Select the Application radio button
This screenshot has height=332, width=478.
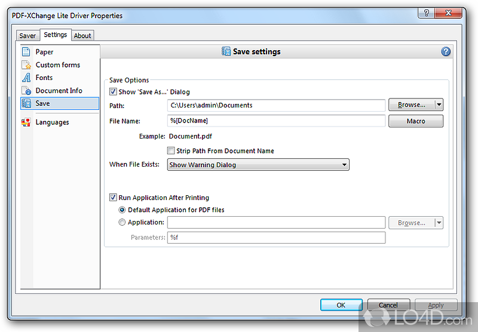pyautogui.click(x=122, y=222)
